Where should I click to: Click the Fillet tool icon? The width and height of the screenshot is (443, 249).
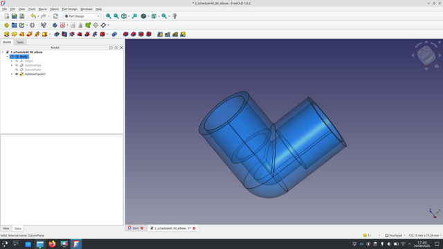coord(126,34)
